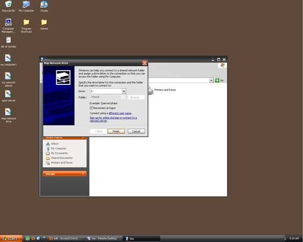303x242 pixels.
Task: Open the Recycle Bin desktop icon
Action: [x=8, y=6]
